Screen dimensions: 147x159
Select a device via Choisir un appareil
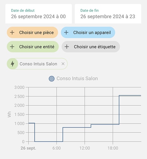tap(88, 32)
